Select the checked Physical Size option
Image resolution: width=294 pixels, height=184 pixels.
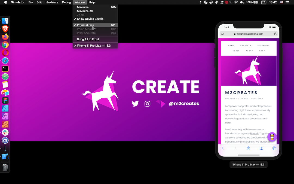[x=85, y=25]
